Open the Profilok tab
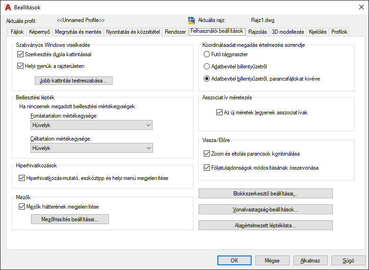Image resolution: width=369 pixels, height=270 pixels. click(339, 32)
